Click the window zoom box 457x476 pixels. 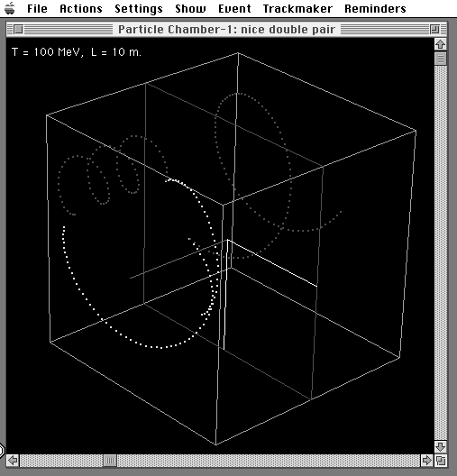point(434,30)
